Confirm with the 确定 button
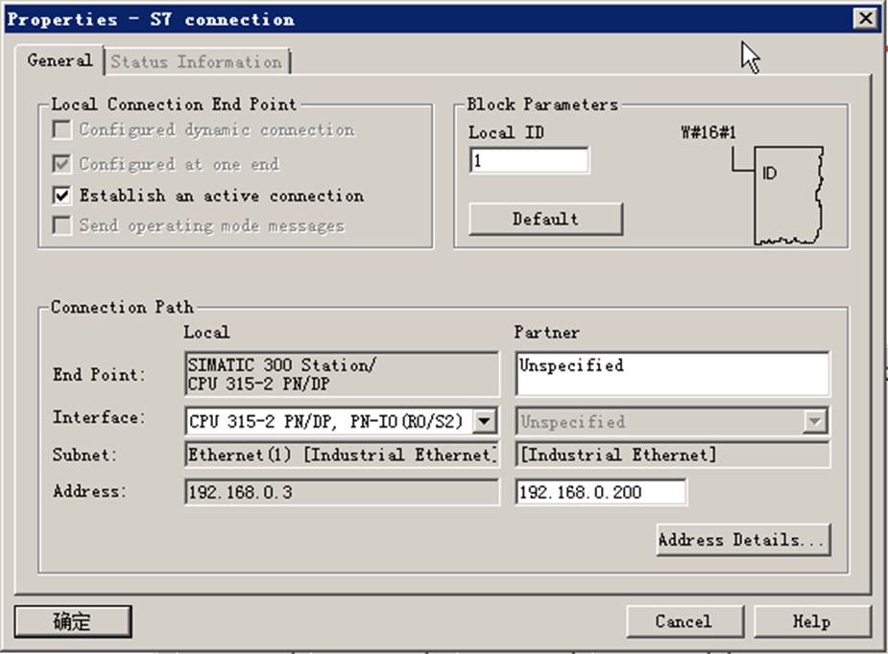 click(x=73, y=621)
